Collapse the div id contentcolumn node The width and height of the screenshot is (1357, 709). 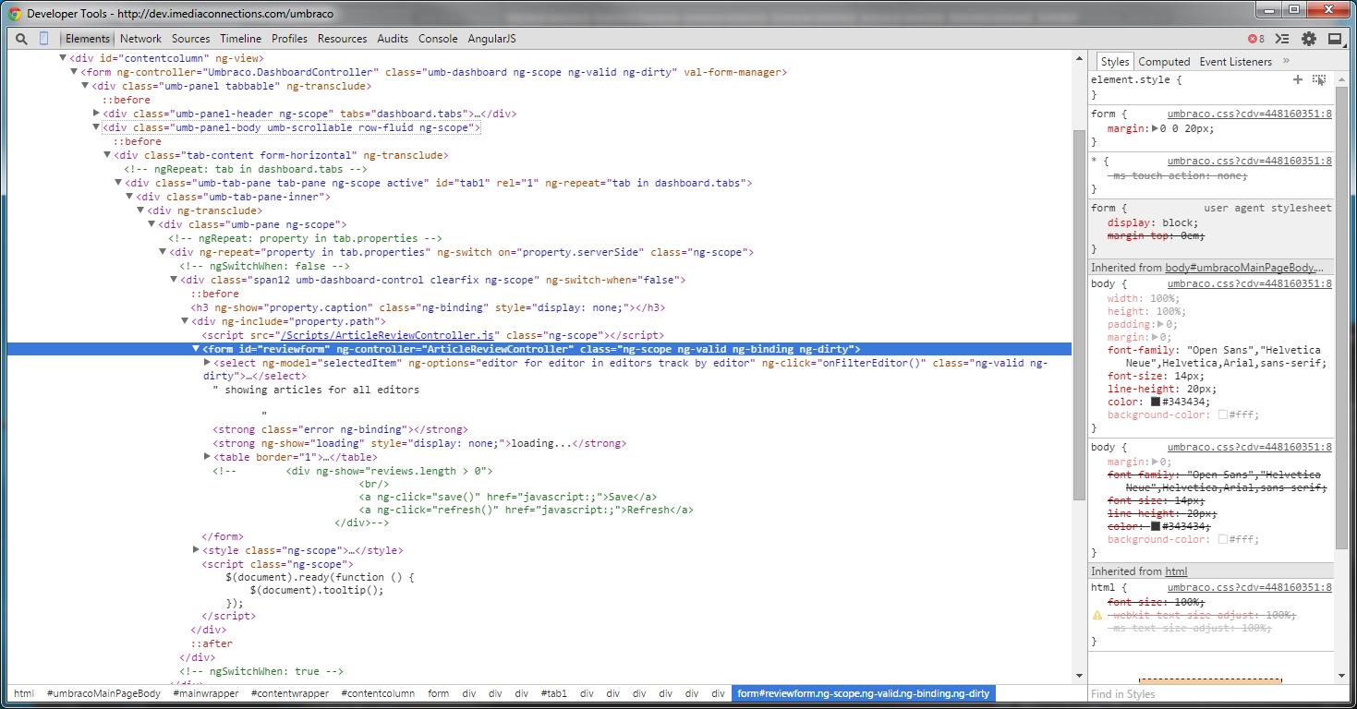click(x=63, y=58)
